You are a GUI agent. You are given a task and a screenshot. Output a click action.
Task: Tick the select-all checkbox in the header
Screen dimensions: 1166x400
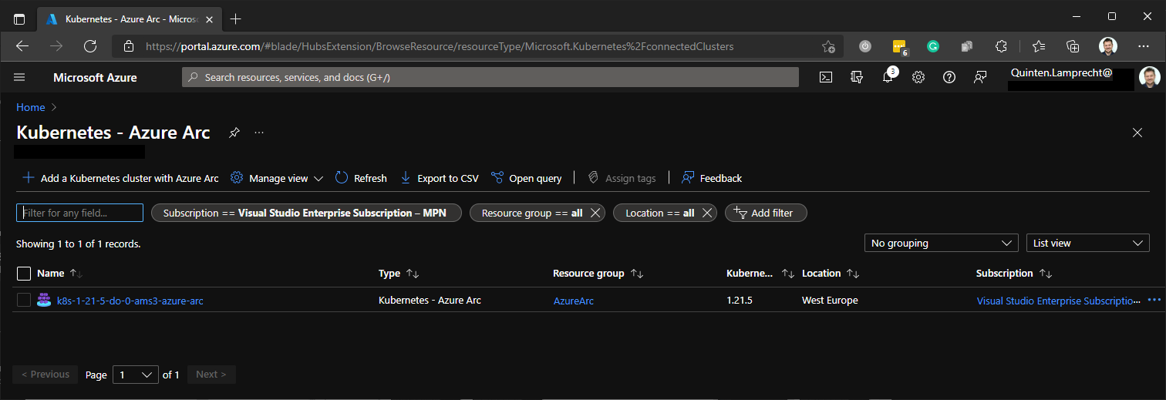[x=24, y=274]
